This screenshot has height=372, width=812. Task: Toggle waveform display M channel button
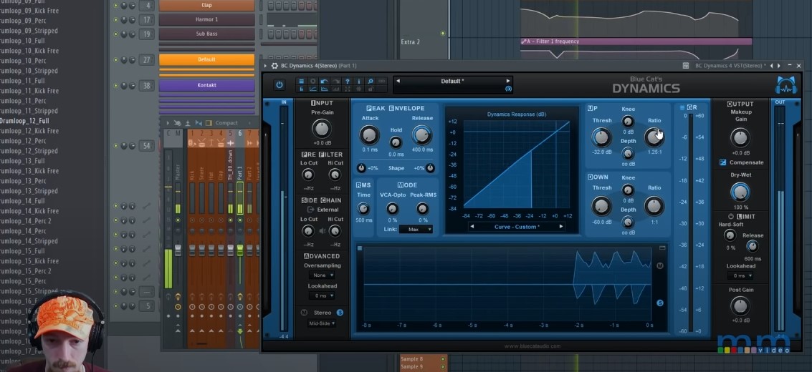[660, 265]
